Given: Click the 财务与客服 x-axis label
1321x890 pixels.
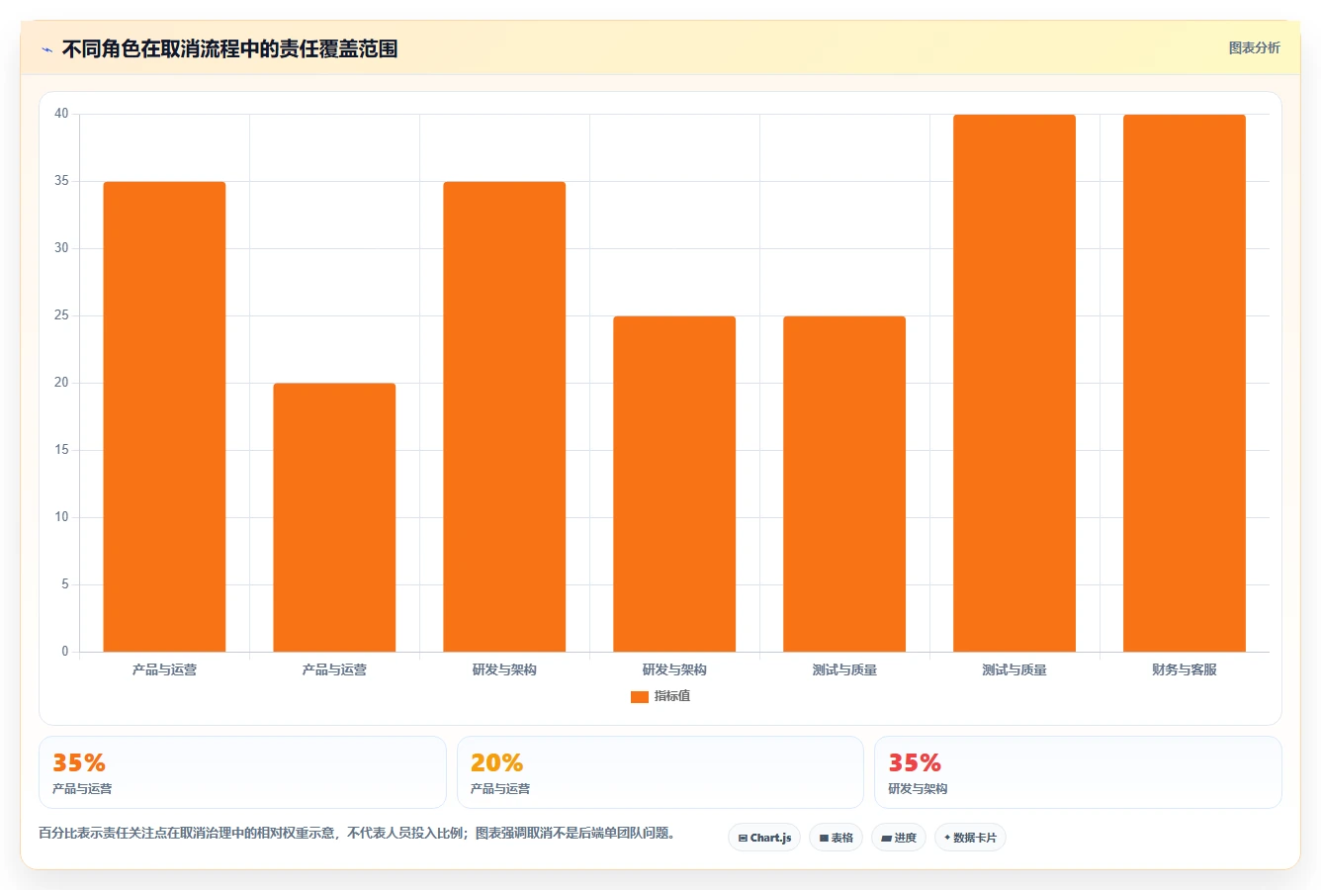Looking at the screenshot, I should pos(1185,669).
